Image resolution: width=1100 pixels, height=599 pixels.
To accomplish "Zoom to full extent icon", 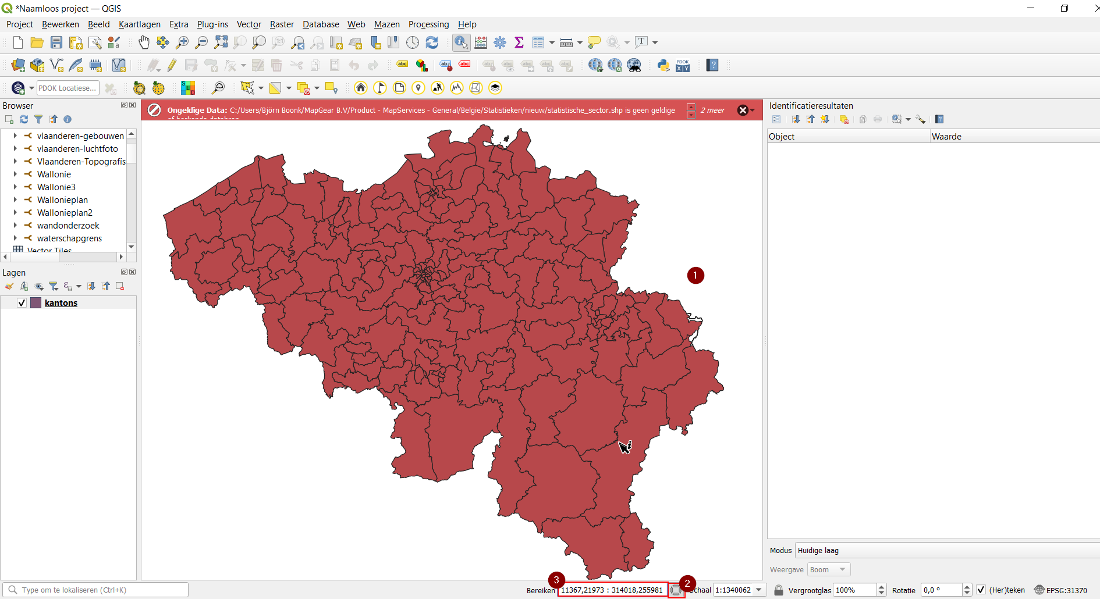I will (x=221, y=42).
